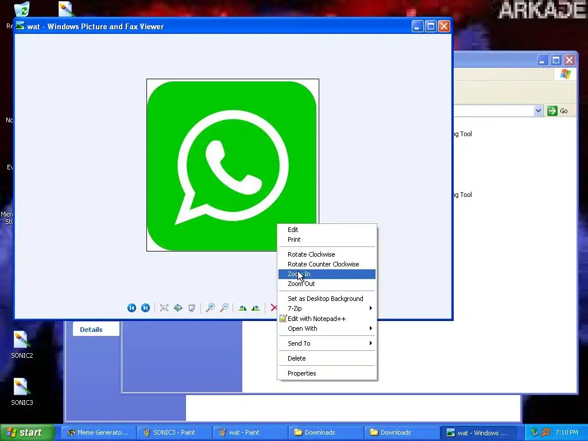Click the zoom in magnifier toolbar icon
Image resolution: width=588 pixels, height=441 pixels.
pyautogui.click(x=210, y=308)
